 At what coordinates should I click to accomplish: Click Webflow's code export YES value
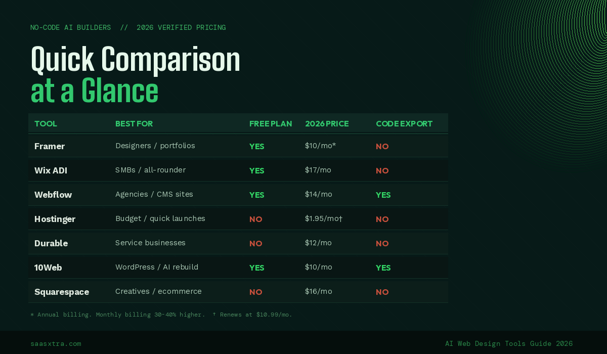(383, 195)
